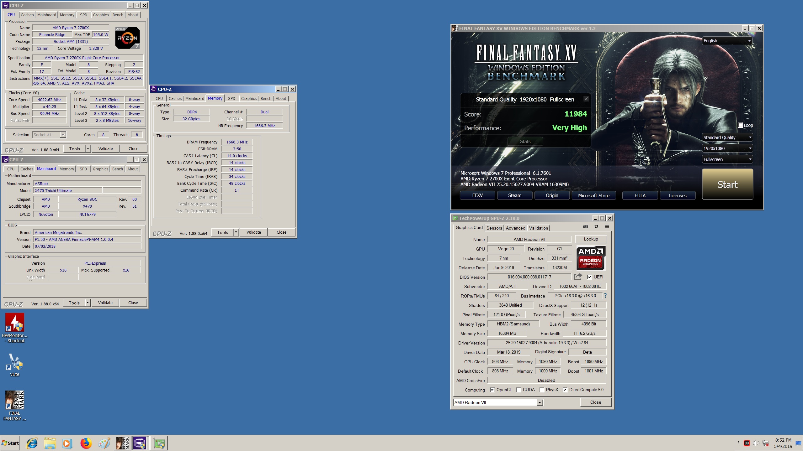Viewport: 803px width, 451px height.
Task: Click the FFXV button
Action: tap(477, 195)
